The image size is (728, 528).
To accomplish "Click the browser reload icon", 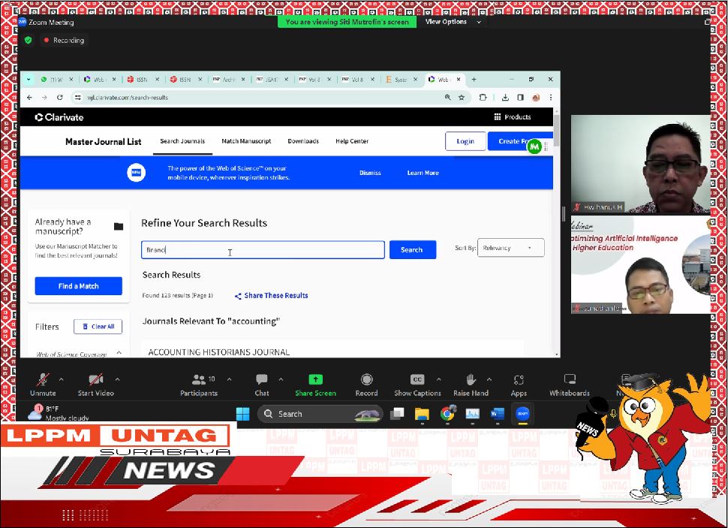I will coord(60,98).
